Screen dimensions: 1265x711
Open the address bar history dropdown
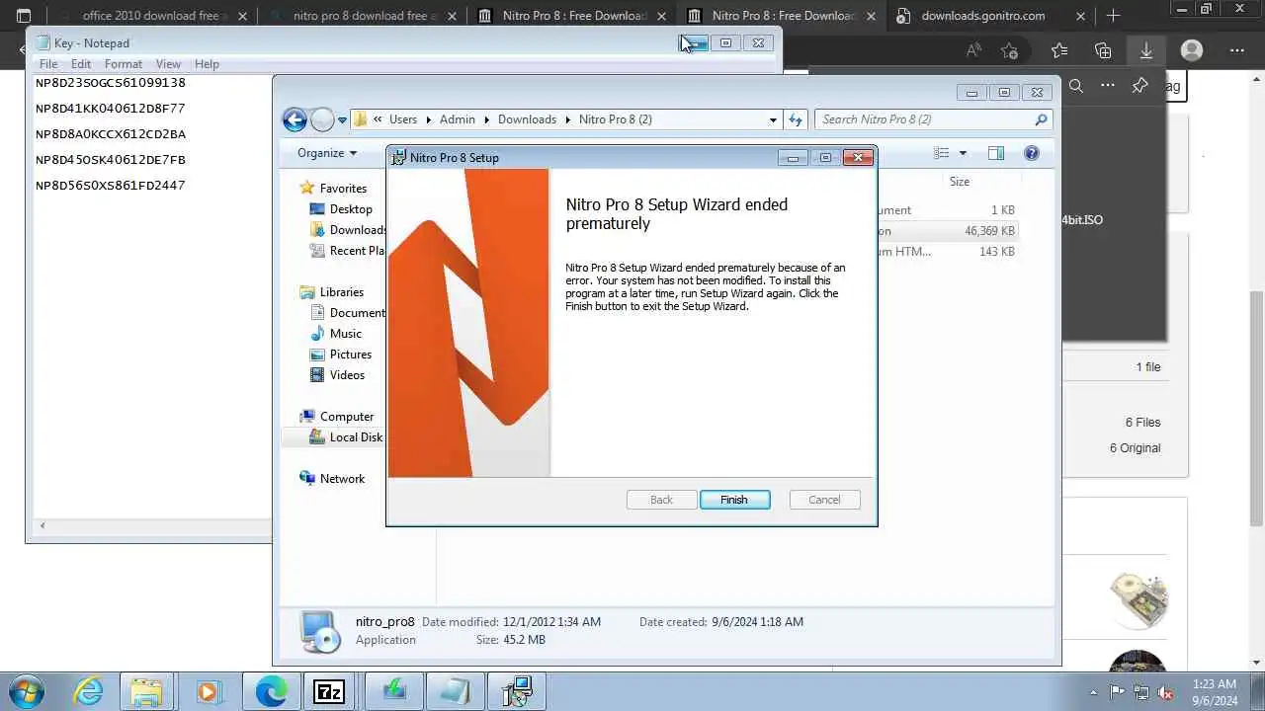click(773, 119)
